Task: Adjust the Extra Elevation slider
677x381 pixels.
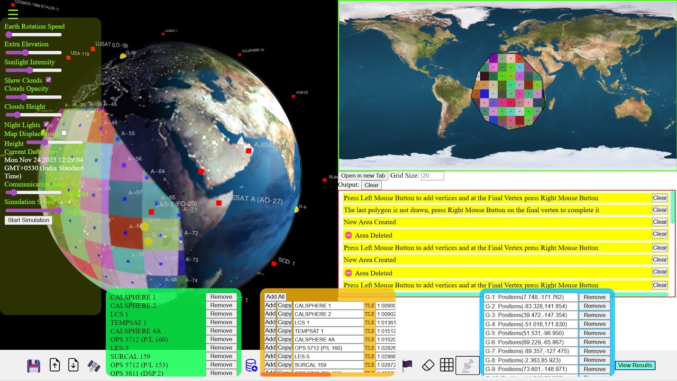Action: pyautogui.click(x=33, y=52)
